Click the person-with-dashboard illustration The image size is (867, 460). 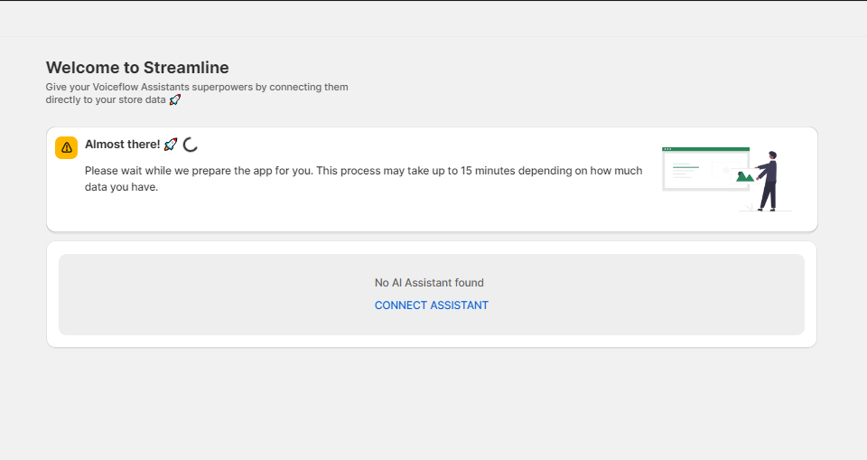726,179
